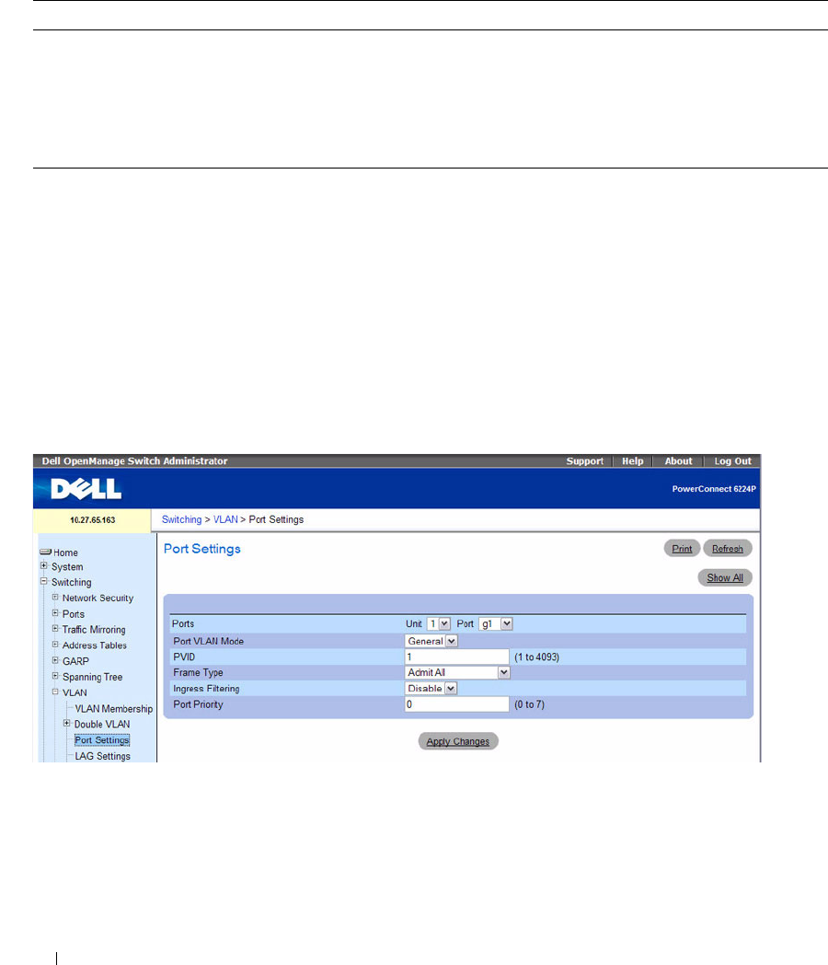
Task: Select Network Security tree item
Action: pos(98,599)
